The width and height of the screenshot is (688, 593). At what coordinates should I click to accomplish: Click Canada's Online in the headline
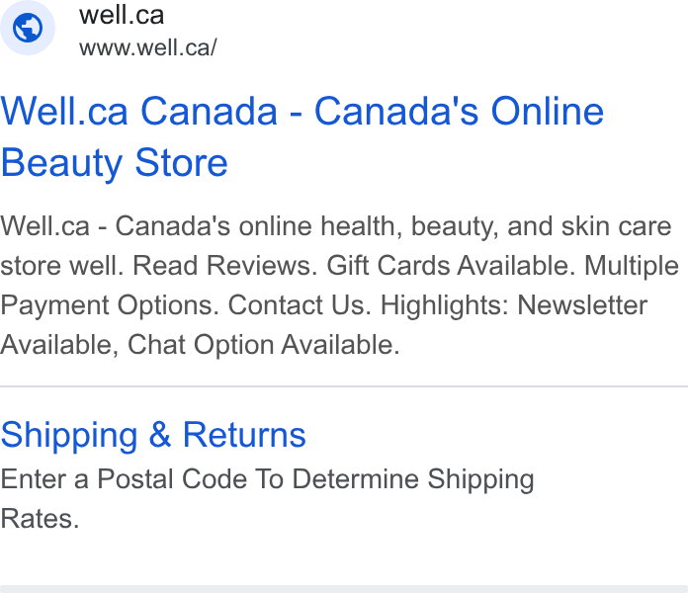459,112
